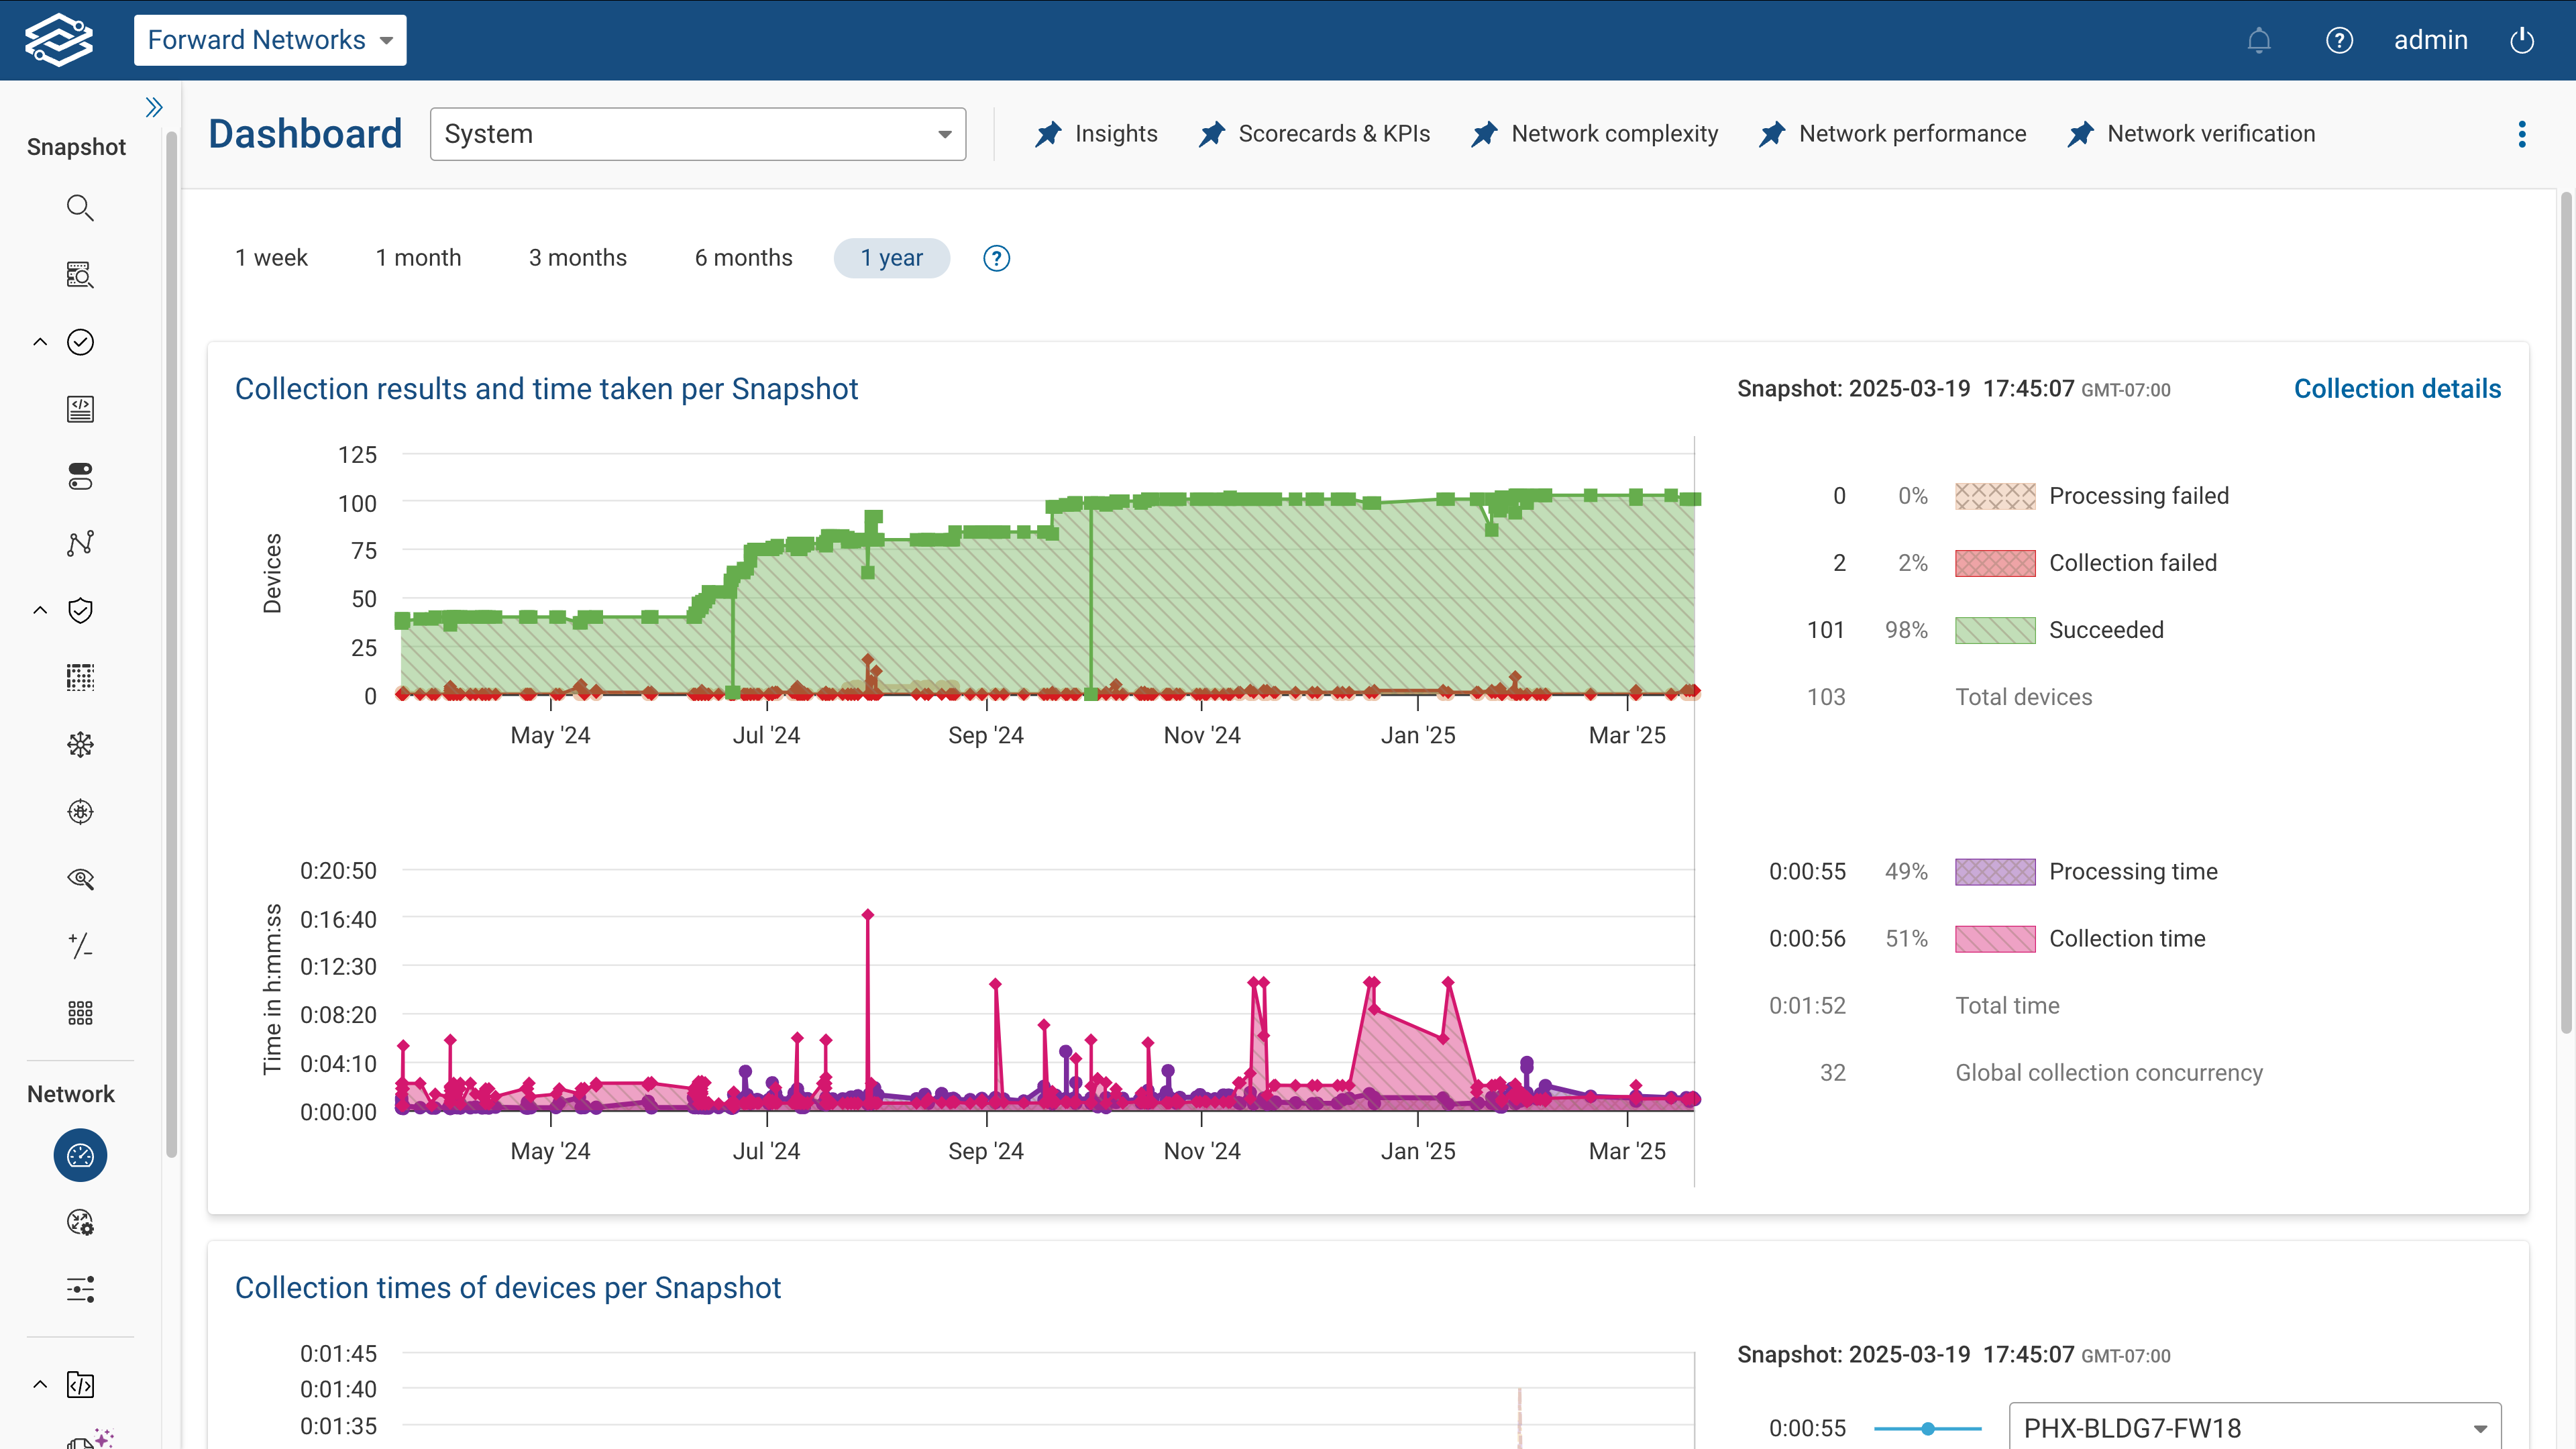Open the eye visibility sidebar icon
The image size is (2576, 1449).
[80, 879]
